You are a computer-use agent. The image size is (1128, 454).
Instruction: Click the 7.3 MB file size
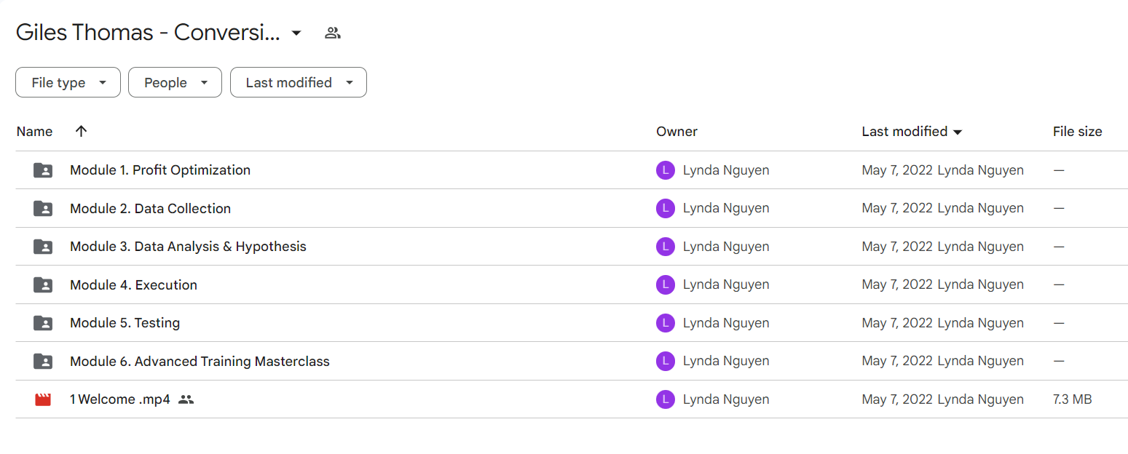coord(1072,399)
